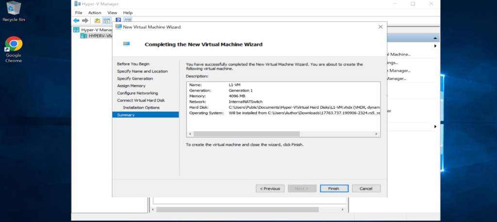
Task: Click the Finish button
Action: [x=334, y=189]
